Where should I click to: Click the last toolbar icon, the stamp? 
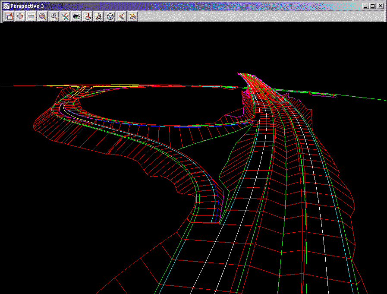tap(133, 16)
